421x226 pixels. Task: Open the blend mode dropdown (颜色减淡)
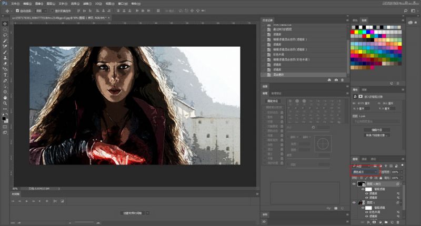point(365,172)
